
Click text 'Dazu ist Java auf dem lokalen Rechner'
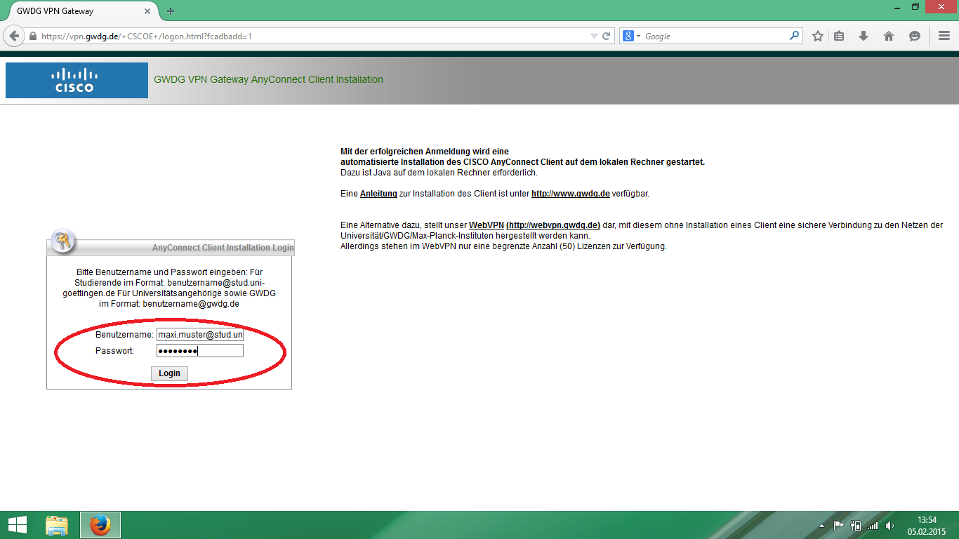(439, 173)
